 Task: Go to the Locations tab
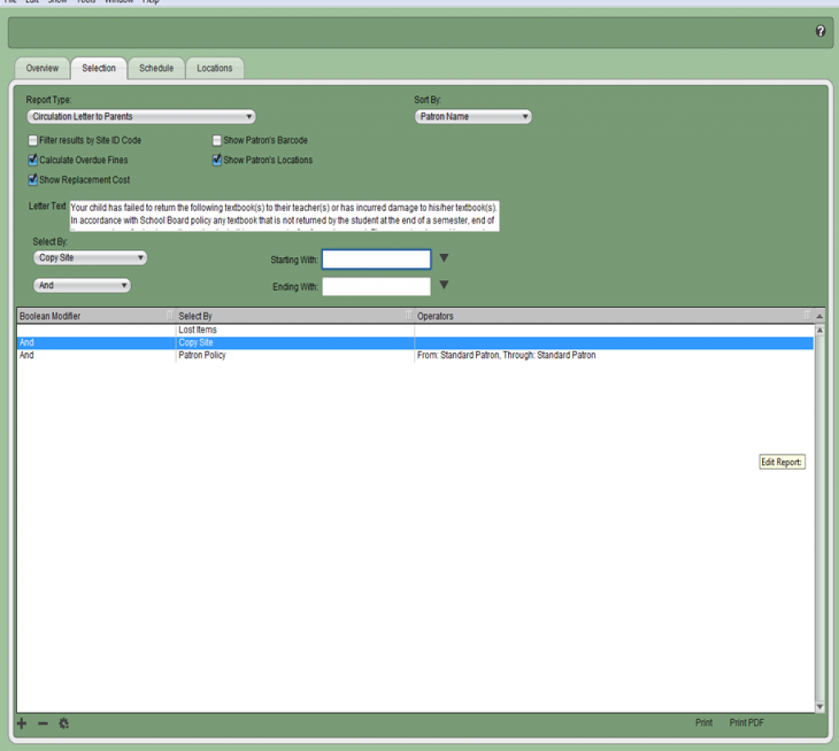click(215, 69)
